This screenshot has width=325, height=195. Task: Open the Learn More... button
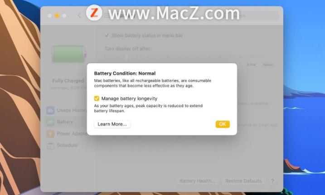coord(112,124)
